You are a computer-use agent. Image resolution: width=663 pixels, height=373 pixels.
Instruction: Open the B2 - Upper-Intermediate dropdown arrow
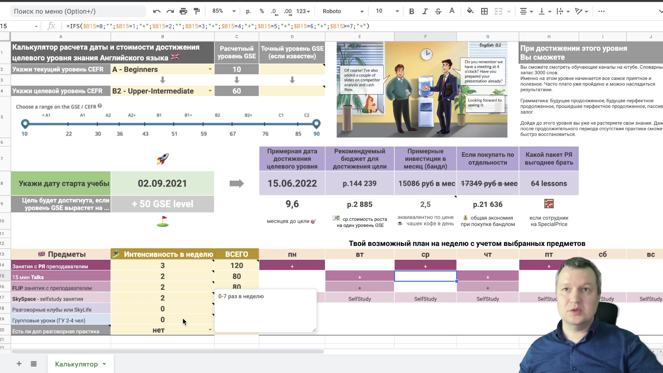coord(210,91)
